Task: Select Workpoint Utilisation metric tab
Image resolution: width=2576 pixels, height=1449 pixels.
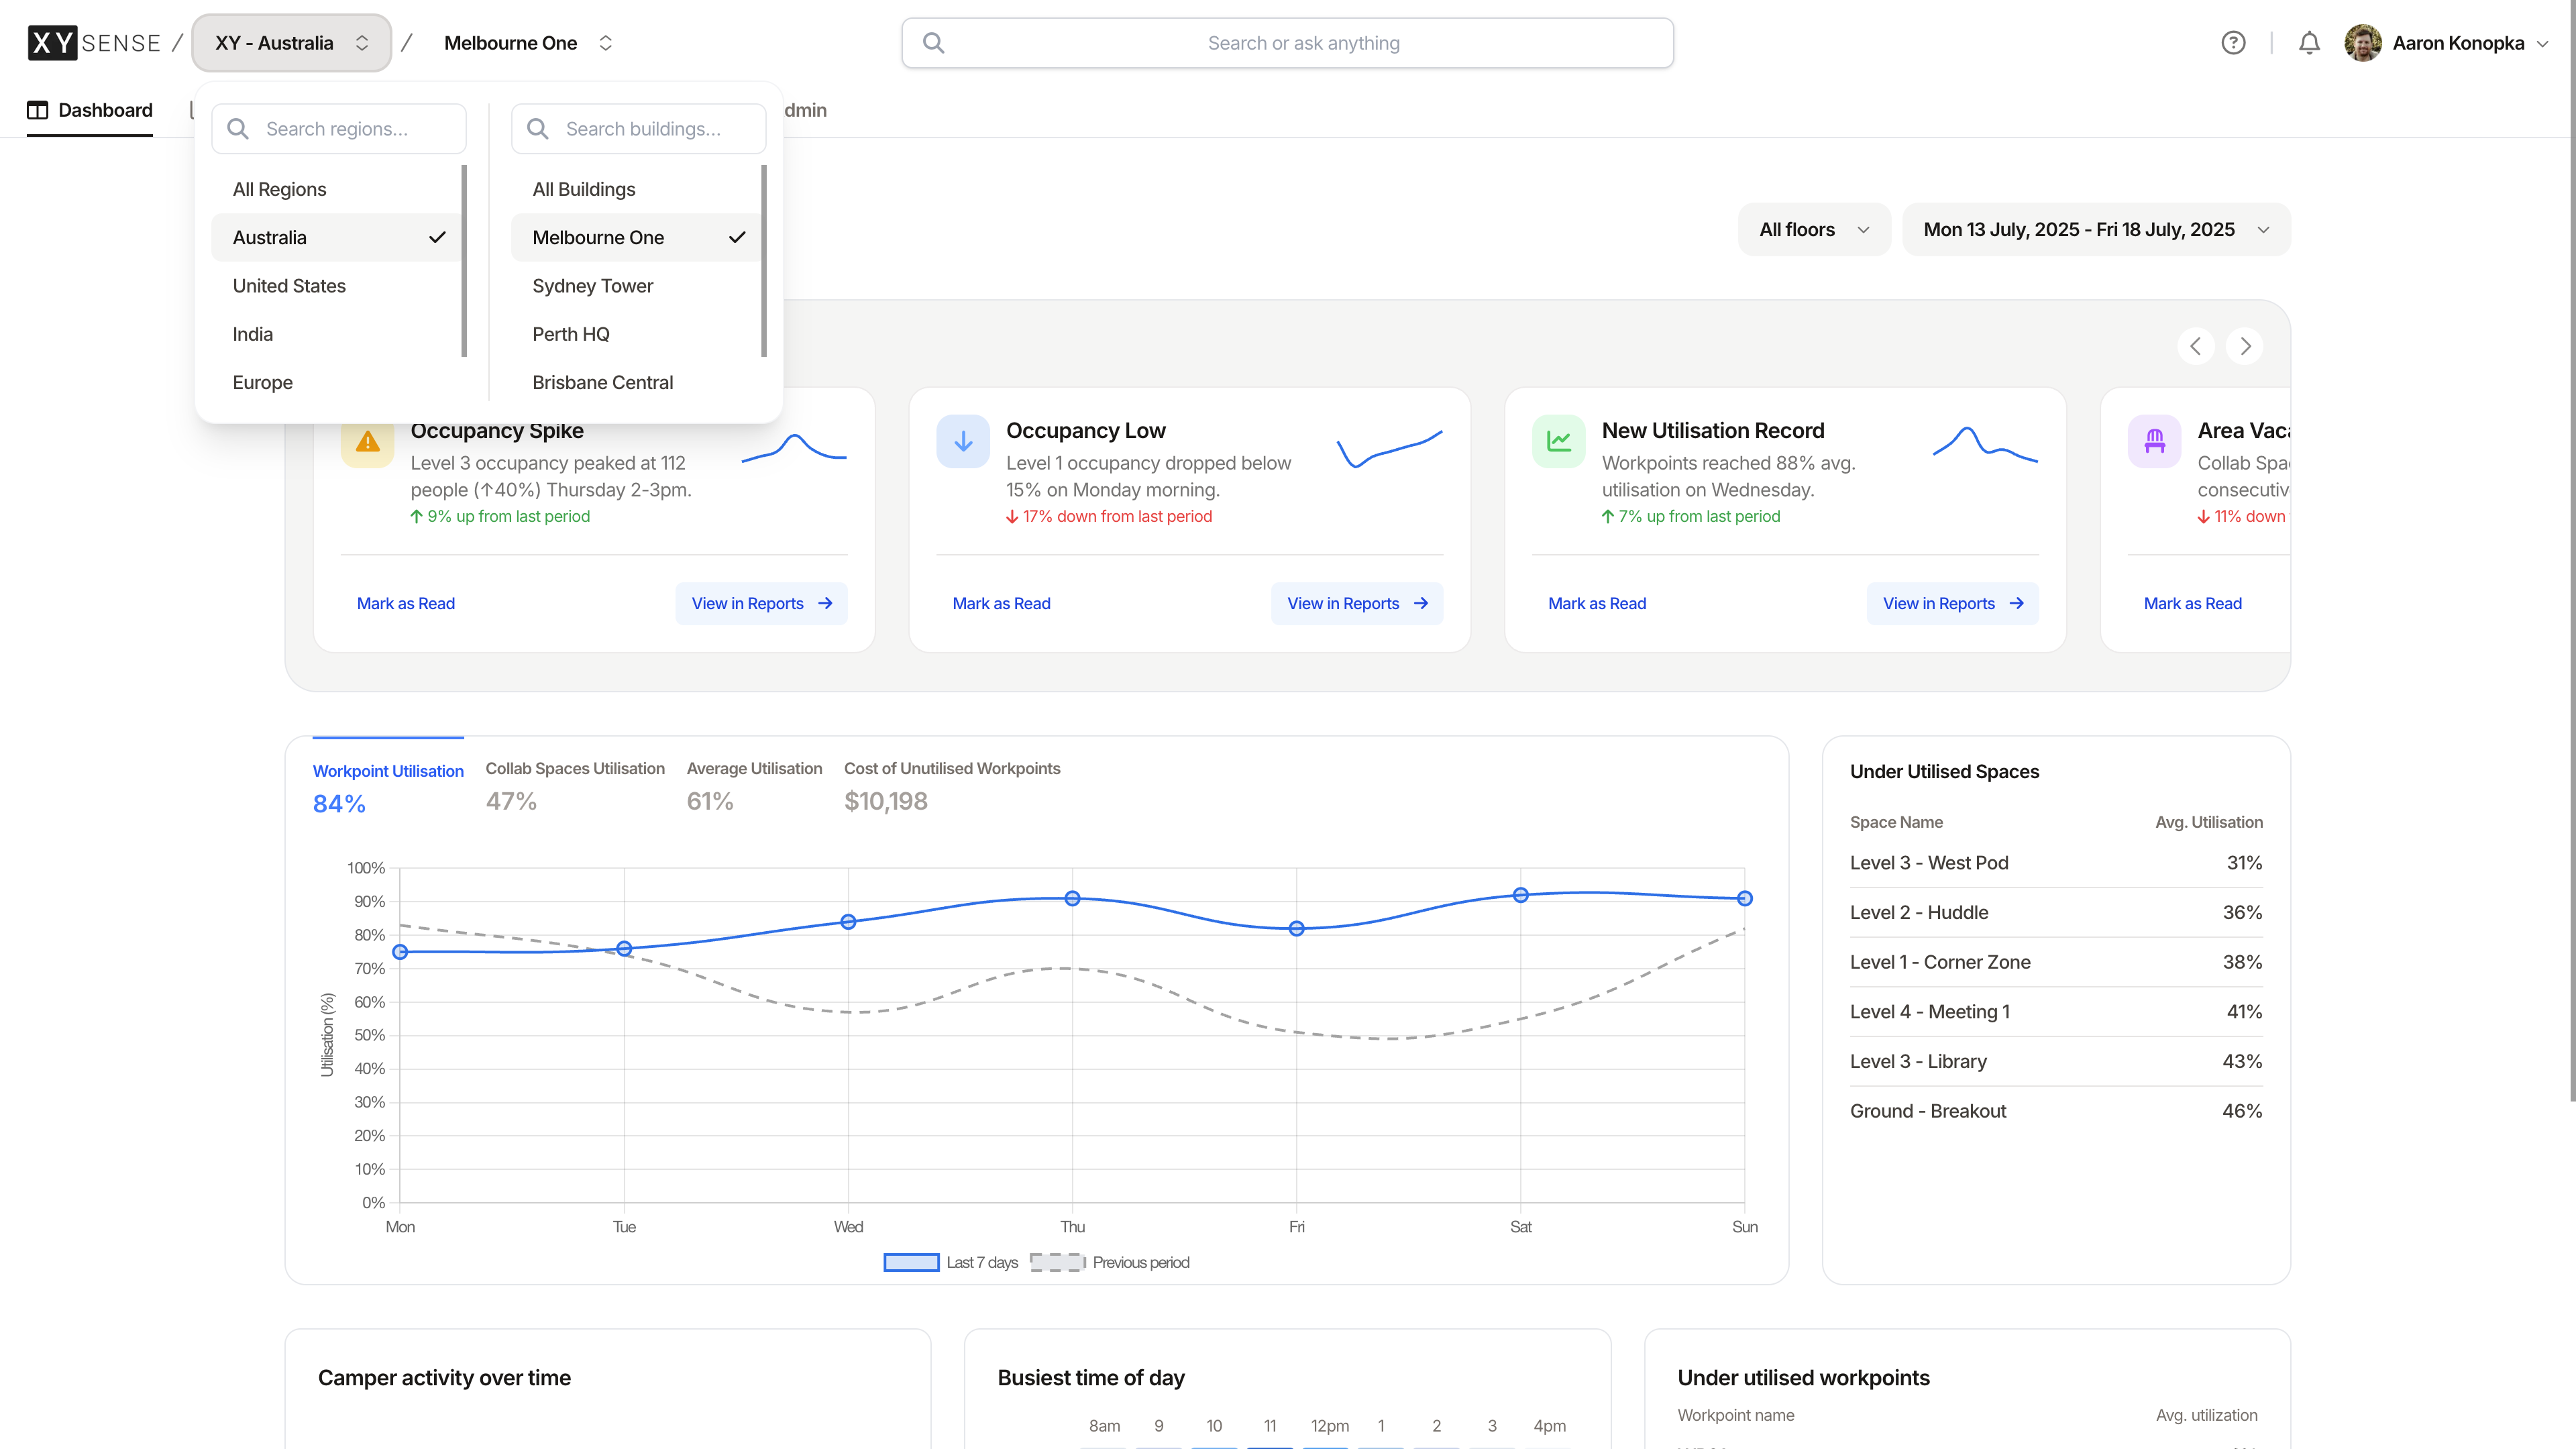Action: pos(388,788)
